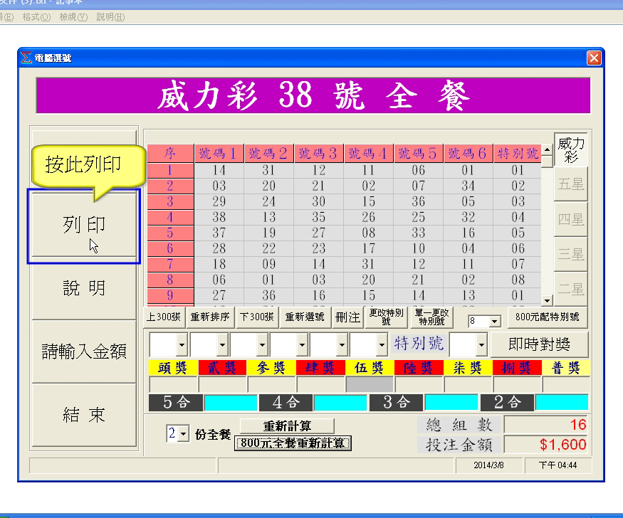Click the 號碼4 column header
Viewport: 623px width, 518px height.
coord(368,153)
